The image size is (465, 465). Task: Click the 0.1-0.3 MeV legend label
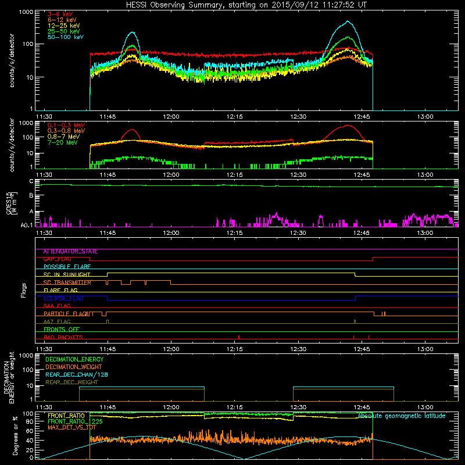pos(66,125)
